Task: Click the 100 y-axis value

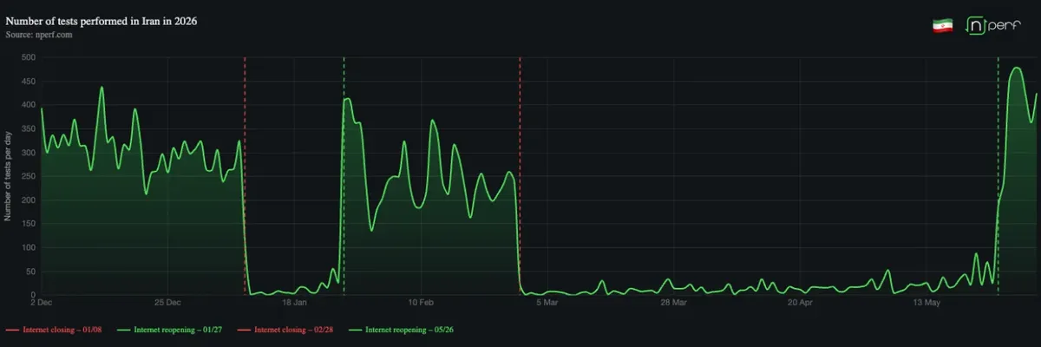Action: point(29,248)
